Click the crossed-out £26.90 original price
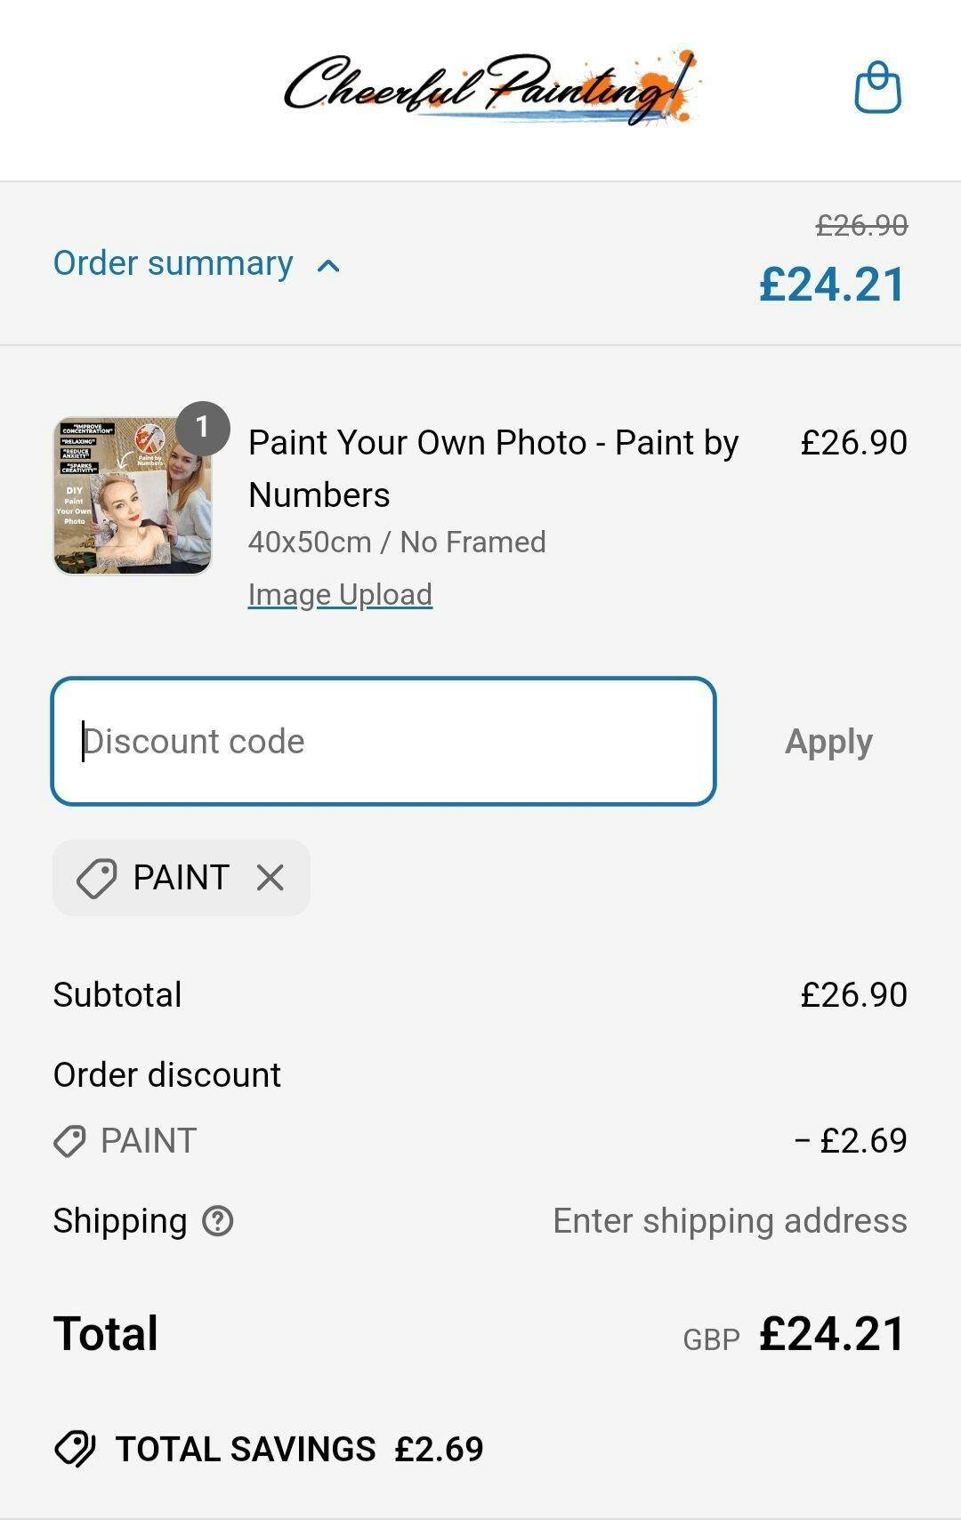 (x=861, y=226)
